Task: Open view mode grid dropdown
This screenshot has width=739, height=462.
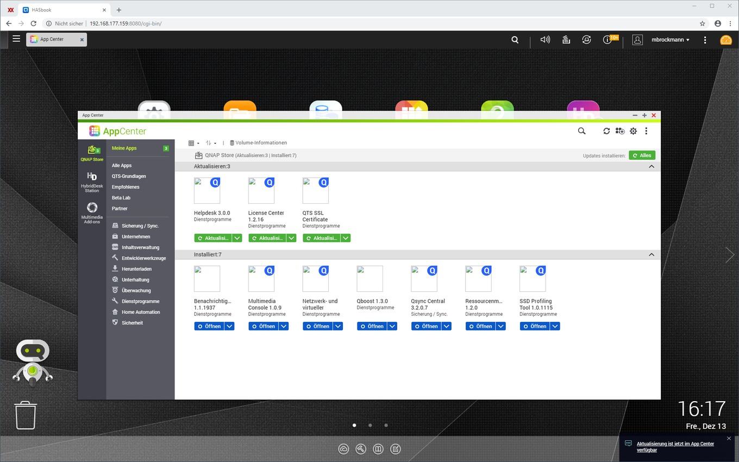Action: [194, 143]
